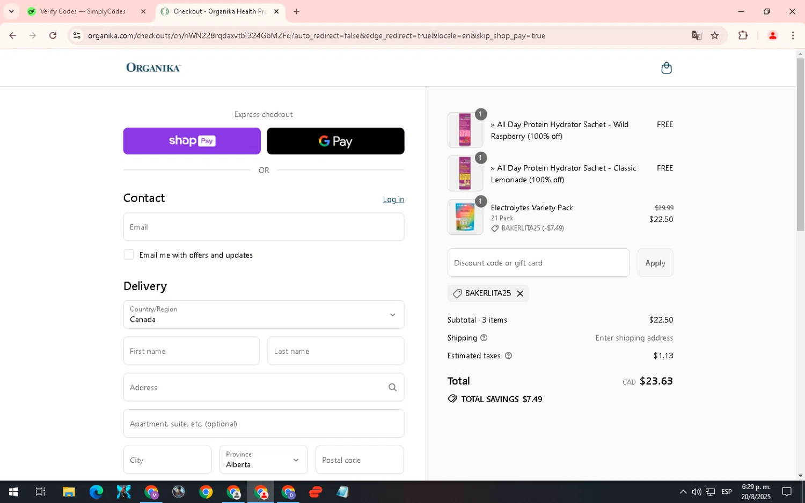Screen dimensions: 805x503
Task: Focus the Postal code field
Action: point(360,460)
